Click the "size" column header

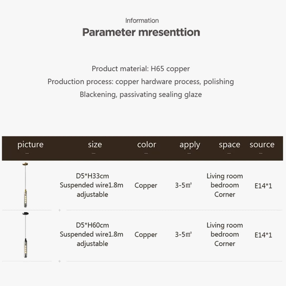(x=95, y=145)
